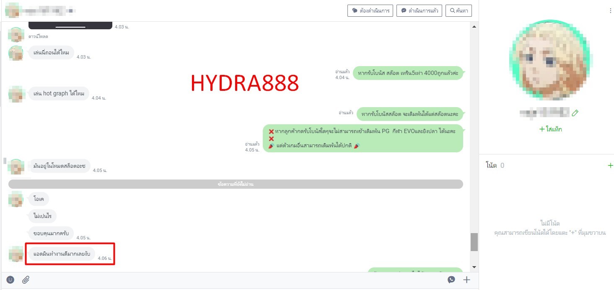Add a new note with plus icon
The image size is (614, 290).
(610, 165)
